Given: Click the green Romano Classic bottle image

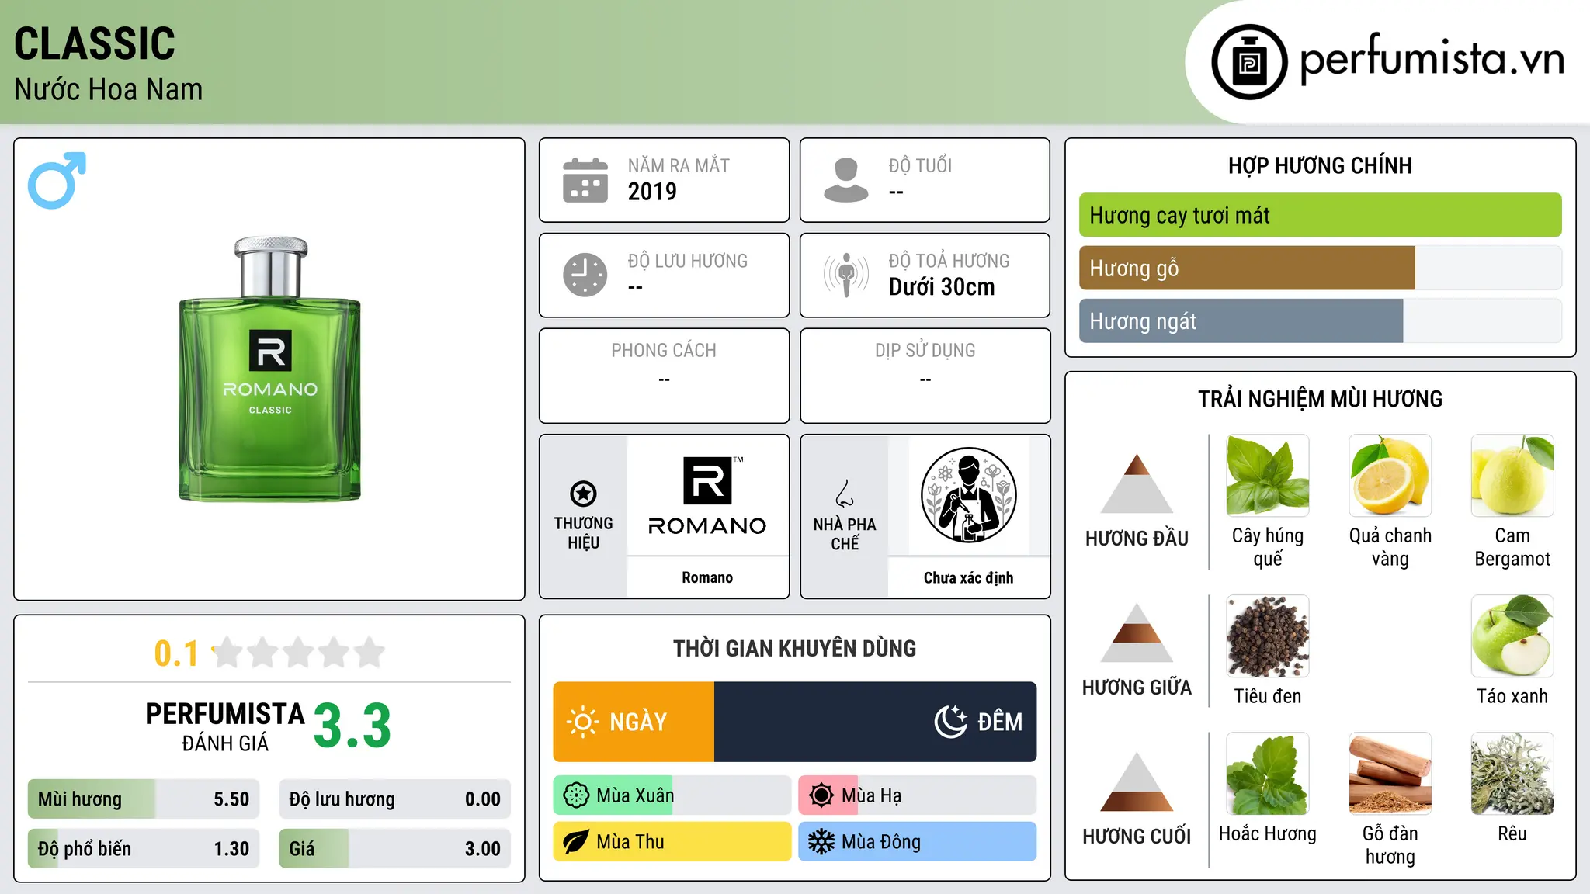Looking at the screenshot, I should pos(270,369).
